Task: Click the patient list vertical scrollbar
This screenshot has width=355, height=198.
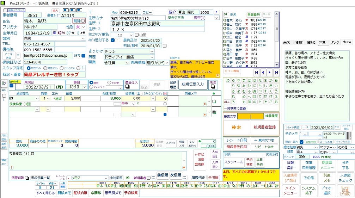Action: 276,39
